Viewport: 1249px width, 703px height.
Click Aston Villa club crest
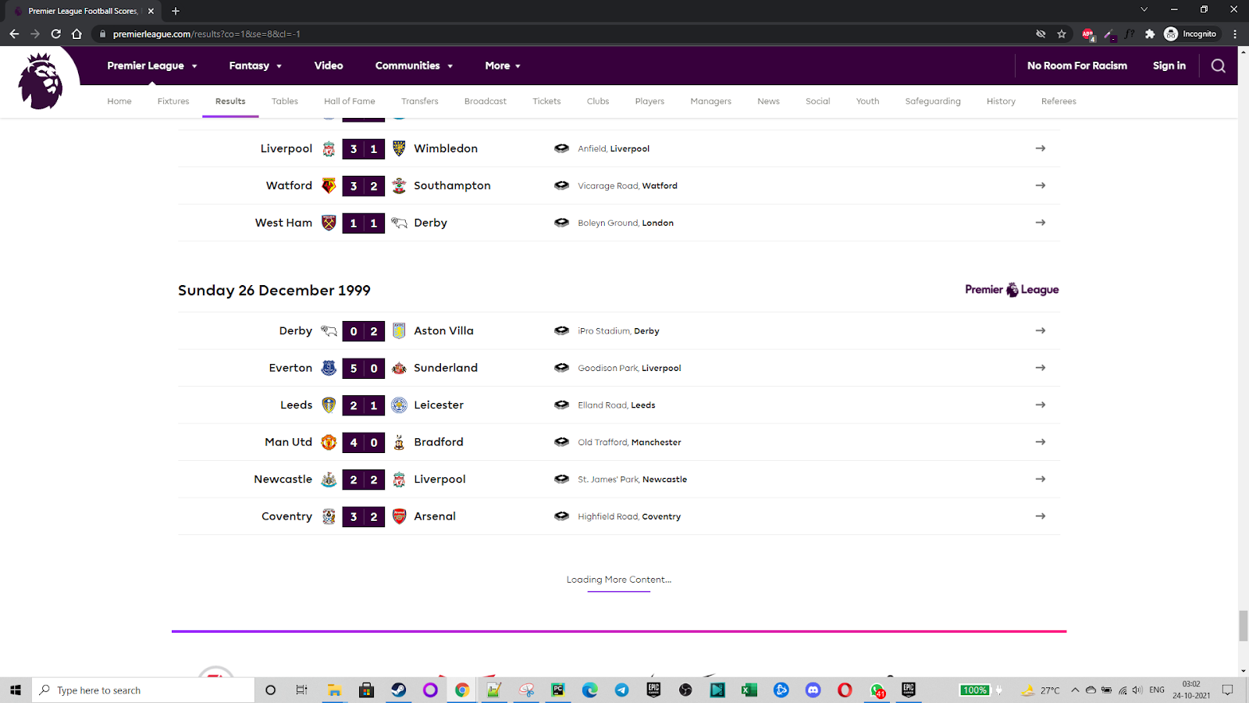[x=399, y=331]
